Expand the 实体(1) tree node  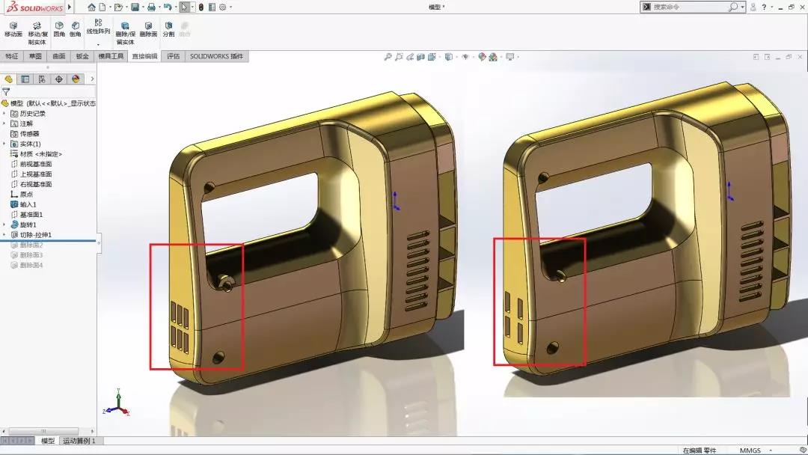[4, 144]
